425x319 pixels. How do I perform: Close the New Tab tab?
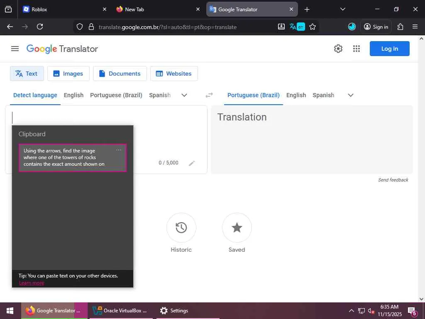tap(198, 9)
